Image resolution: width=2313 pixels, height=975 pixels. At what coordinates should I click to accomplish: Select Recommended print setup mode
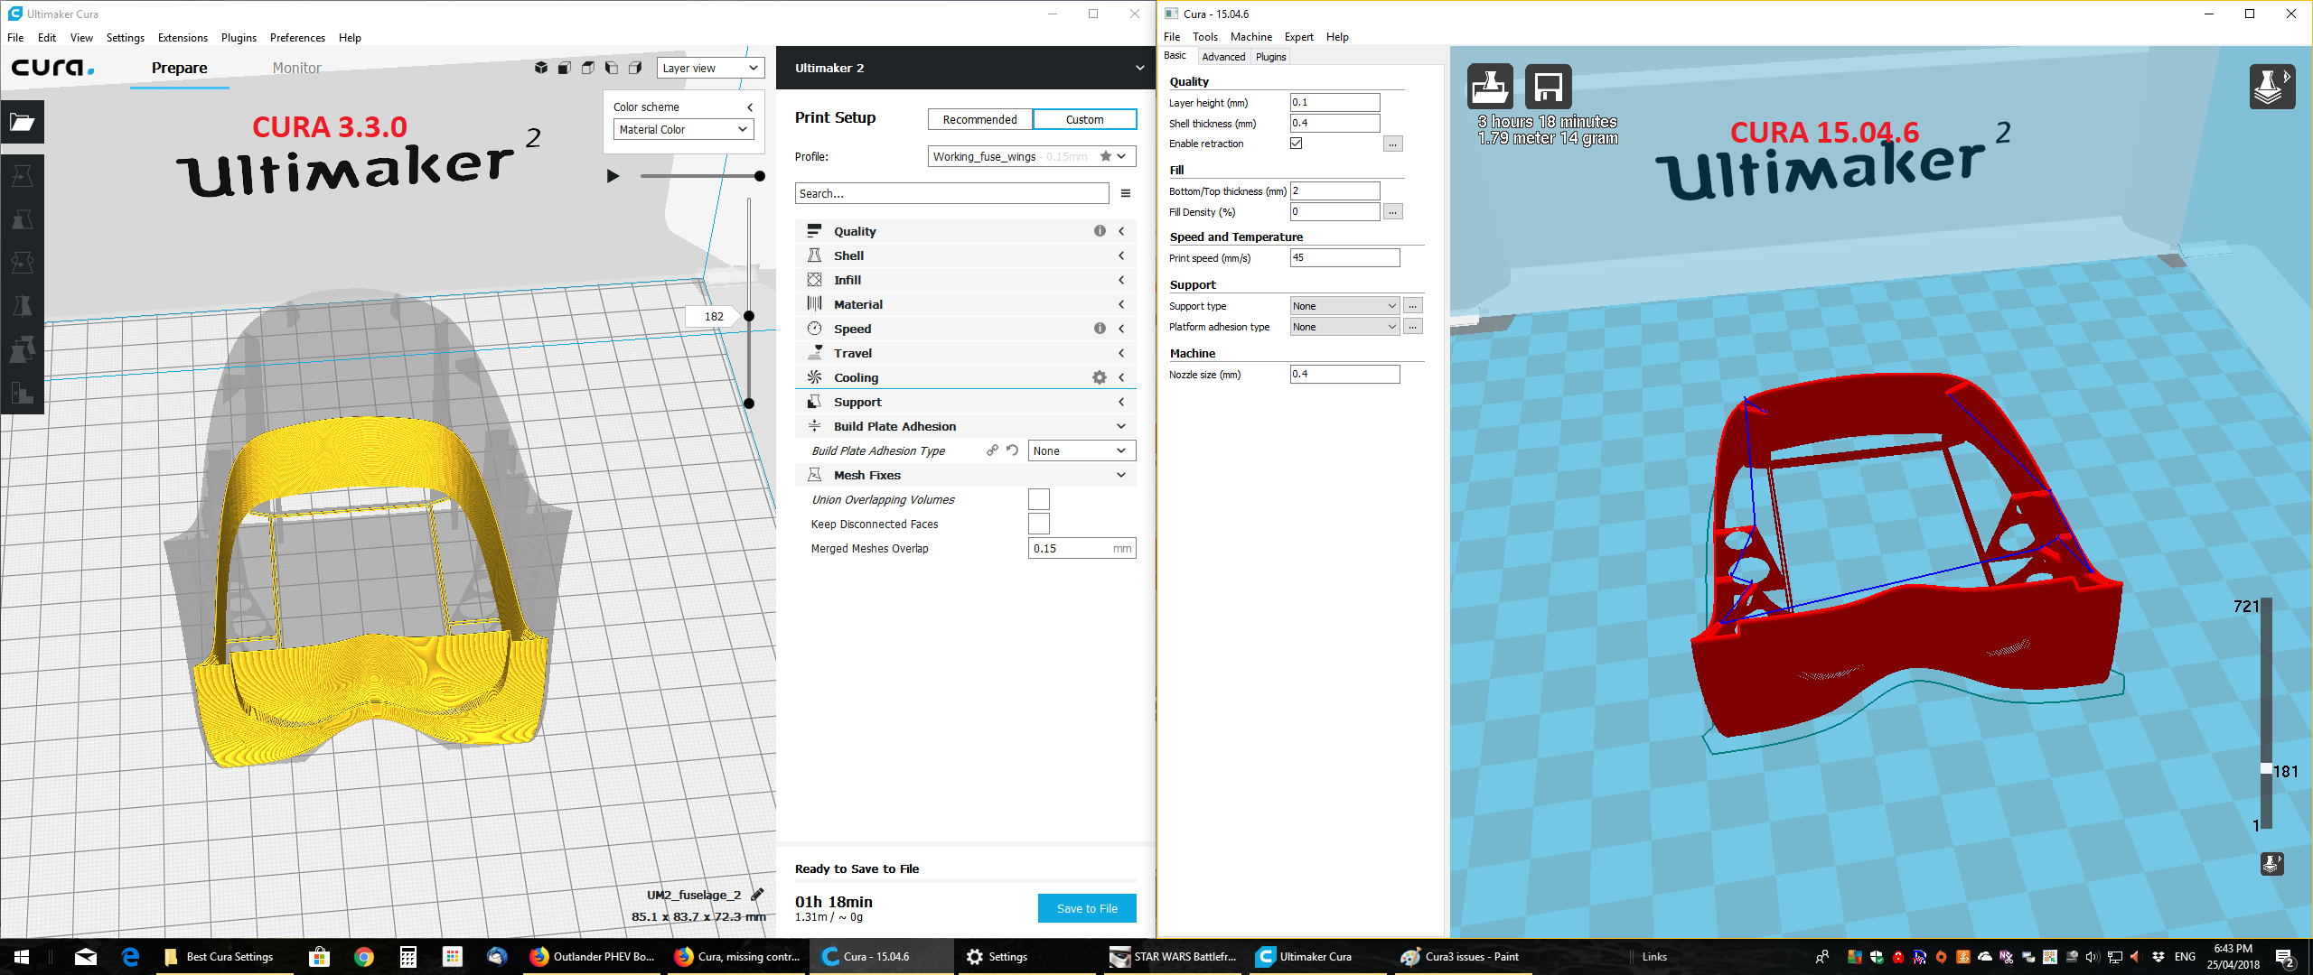979,119
